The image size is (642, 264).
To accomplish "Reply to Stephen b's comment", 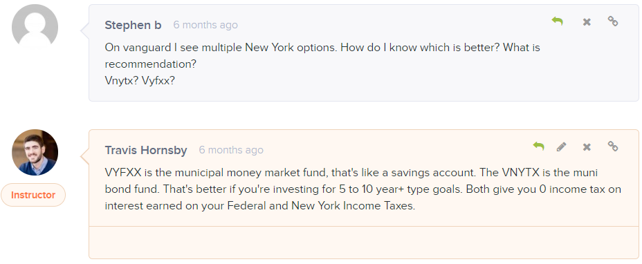I will point(557,21).
